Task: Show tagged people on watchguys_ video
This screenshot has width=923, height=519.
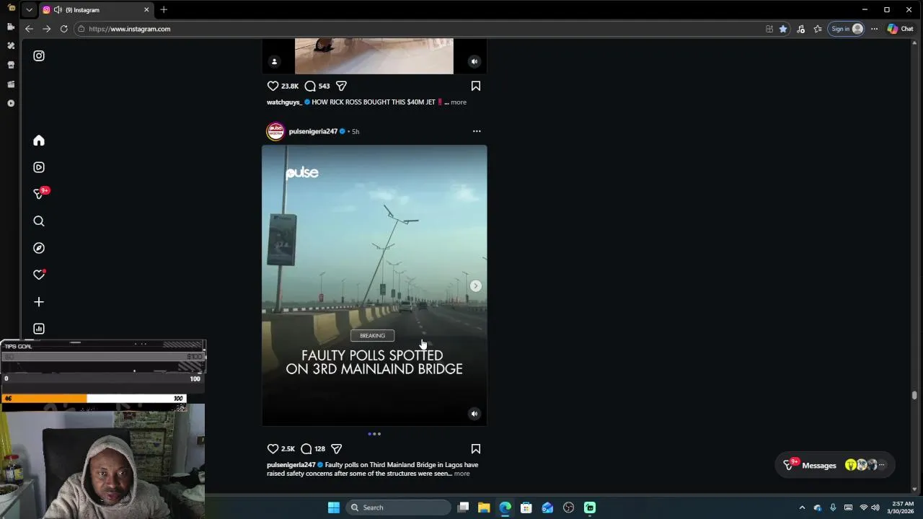Action: 274,61
